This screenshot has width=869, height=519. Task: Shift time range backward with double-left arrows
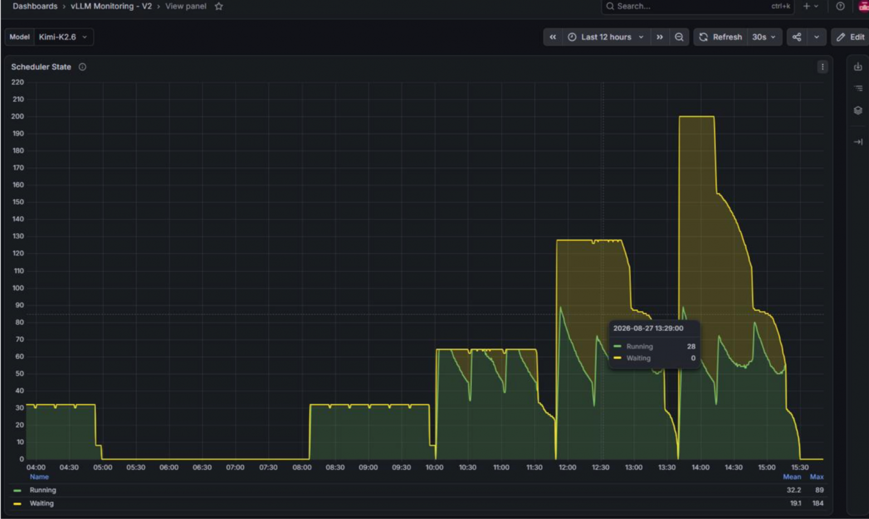[553, 37]
